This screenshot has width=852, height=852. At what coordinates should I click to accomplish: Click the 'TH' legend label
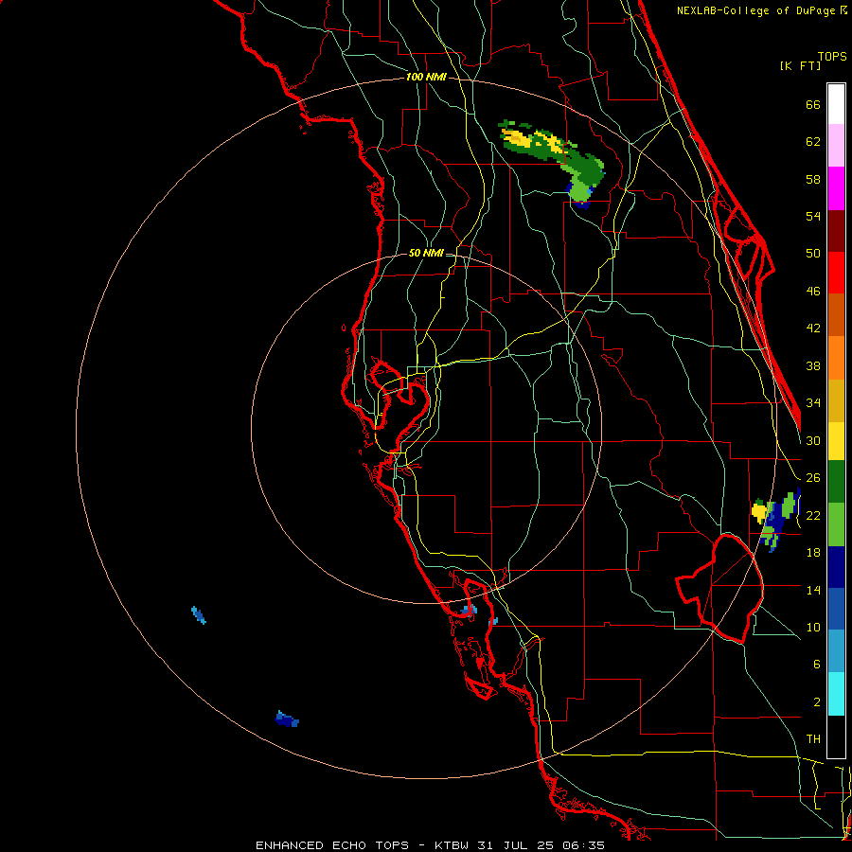coord(813,739)
